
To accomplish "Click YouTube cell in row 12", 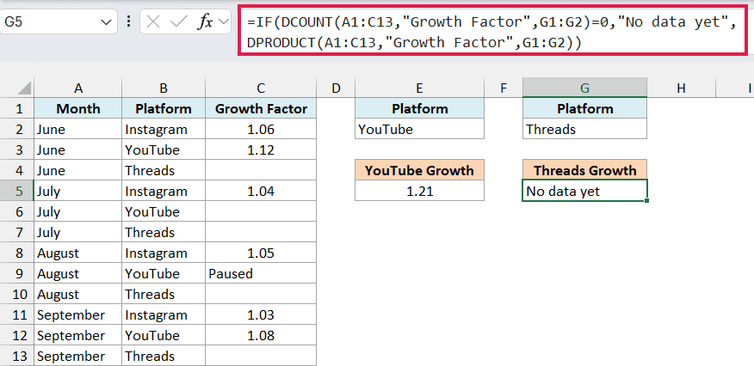I will click(x=164, y=336).
